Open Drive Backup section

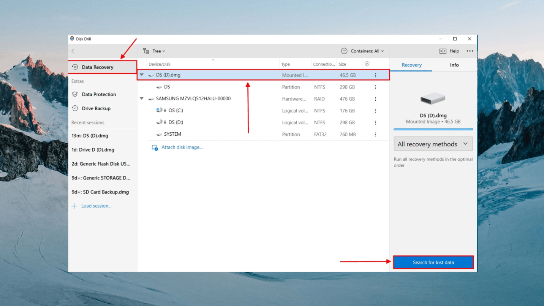click(103, 108)
